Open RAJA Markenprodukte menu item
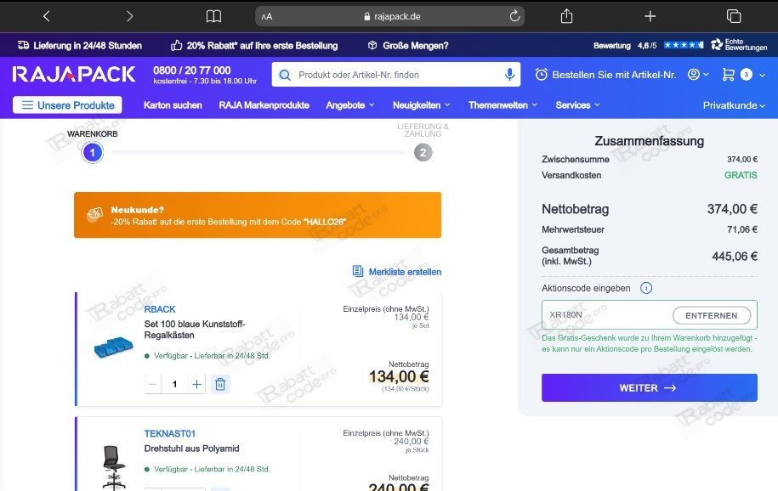 (264, 105)
